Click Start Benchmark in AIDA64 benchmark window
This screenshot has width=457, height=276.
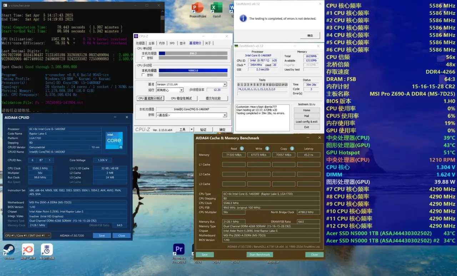[260, 255]
